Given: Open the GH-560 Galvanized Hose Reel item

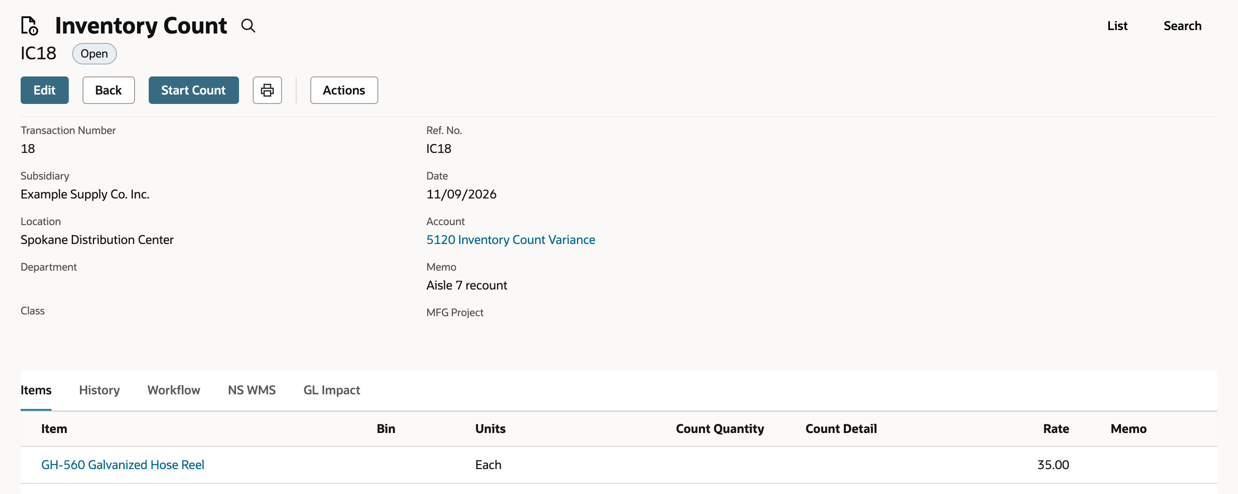Looking at the screenshot, I should [x=123, y=465].
